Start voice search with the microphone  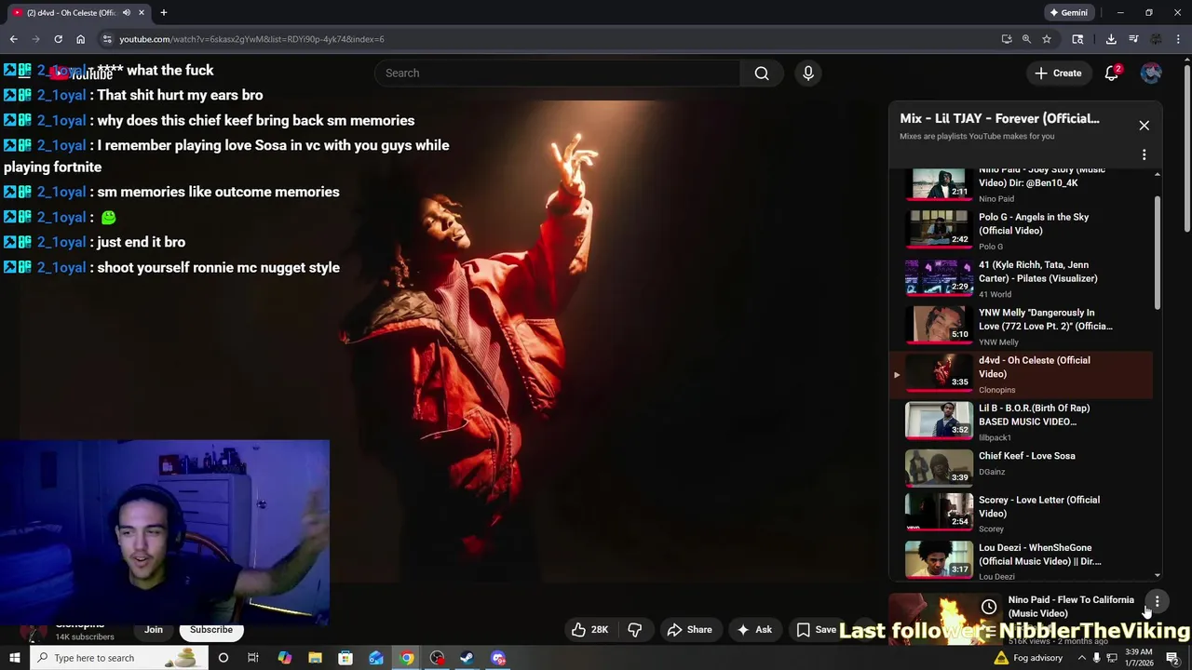tap(808, 74)
